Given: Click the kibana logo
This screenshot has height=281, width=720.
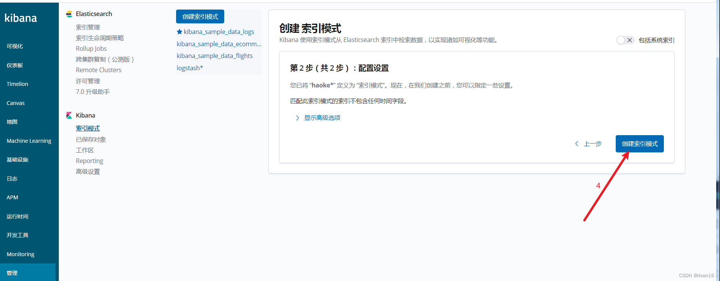Looking at the screenshot, I should tap(21, 18).
